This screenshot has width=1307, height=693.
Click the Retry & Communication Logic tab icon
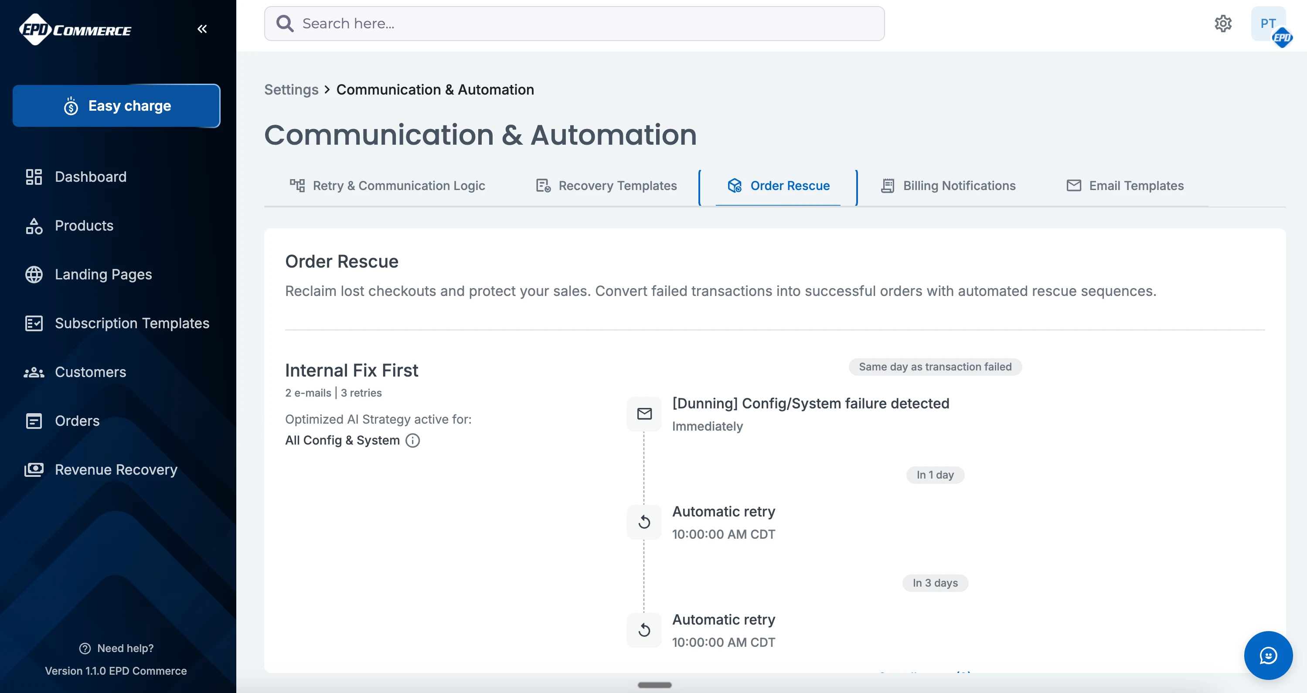(297, 186)
